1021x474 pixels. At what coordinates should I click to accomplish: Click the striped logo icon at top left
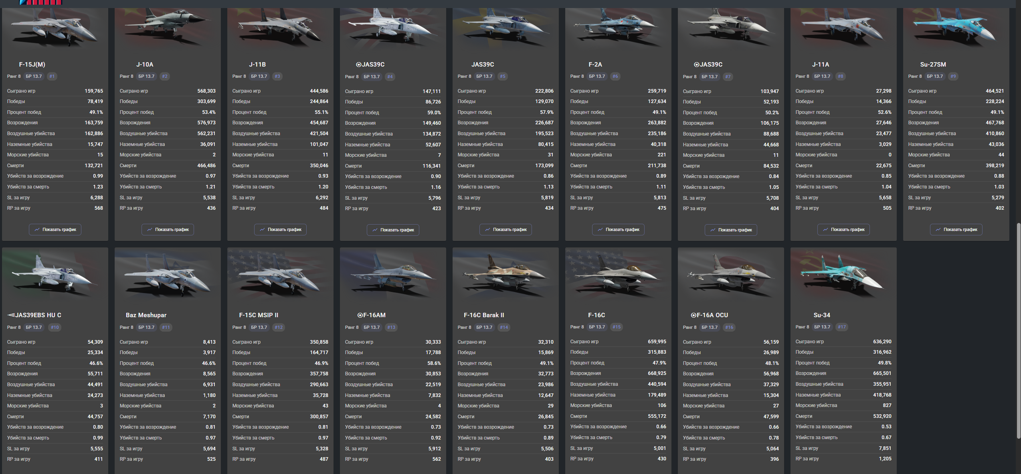click(x=41, y=2)
